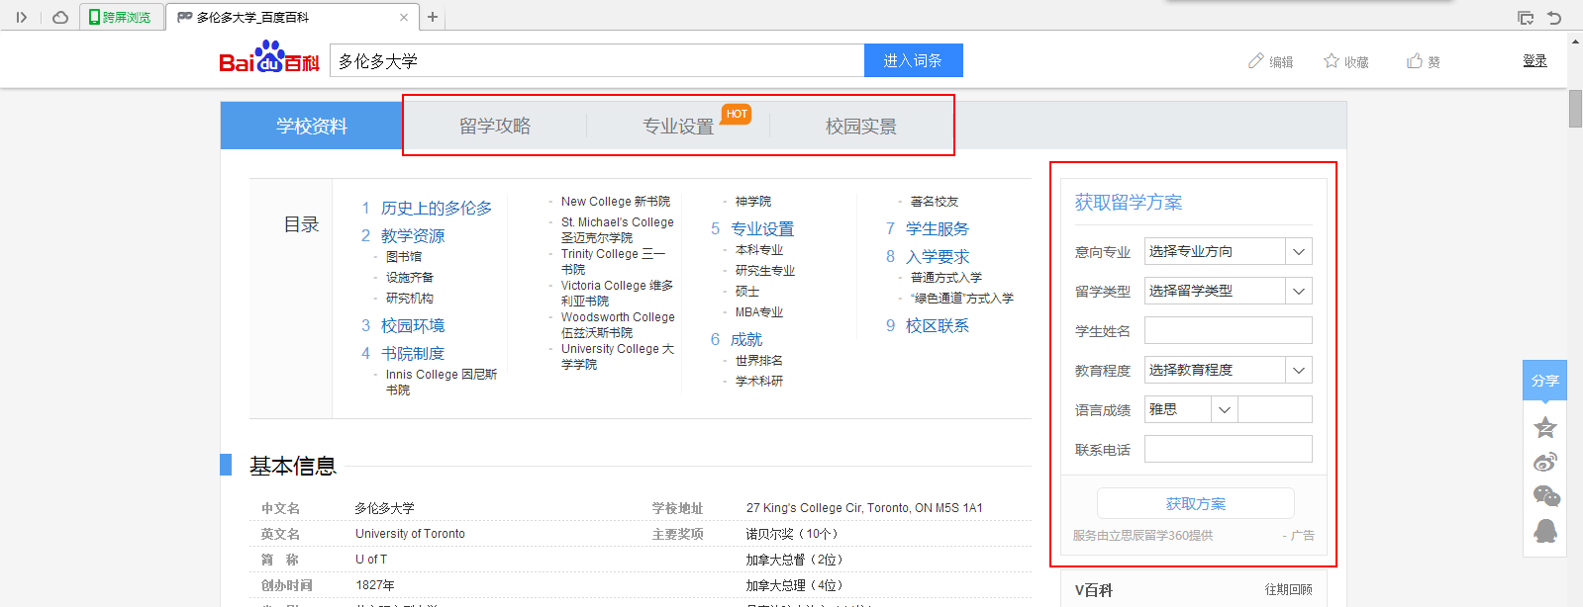Click the 联系电话 input field
1583x607 pixels.
click(1229, 449)
